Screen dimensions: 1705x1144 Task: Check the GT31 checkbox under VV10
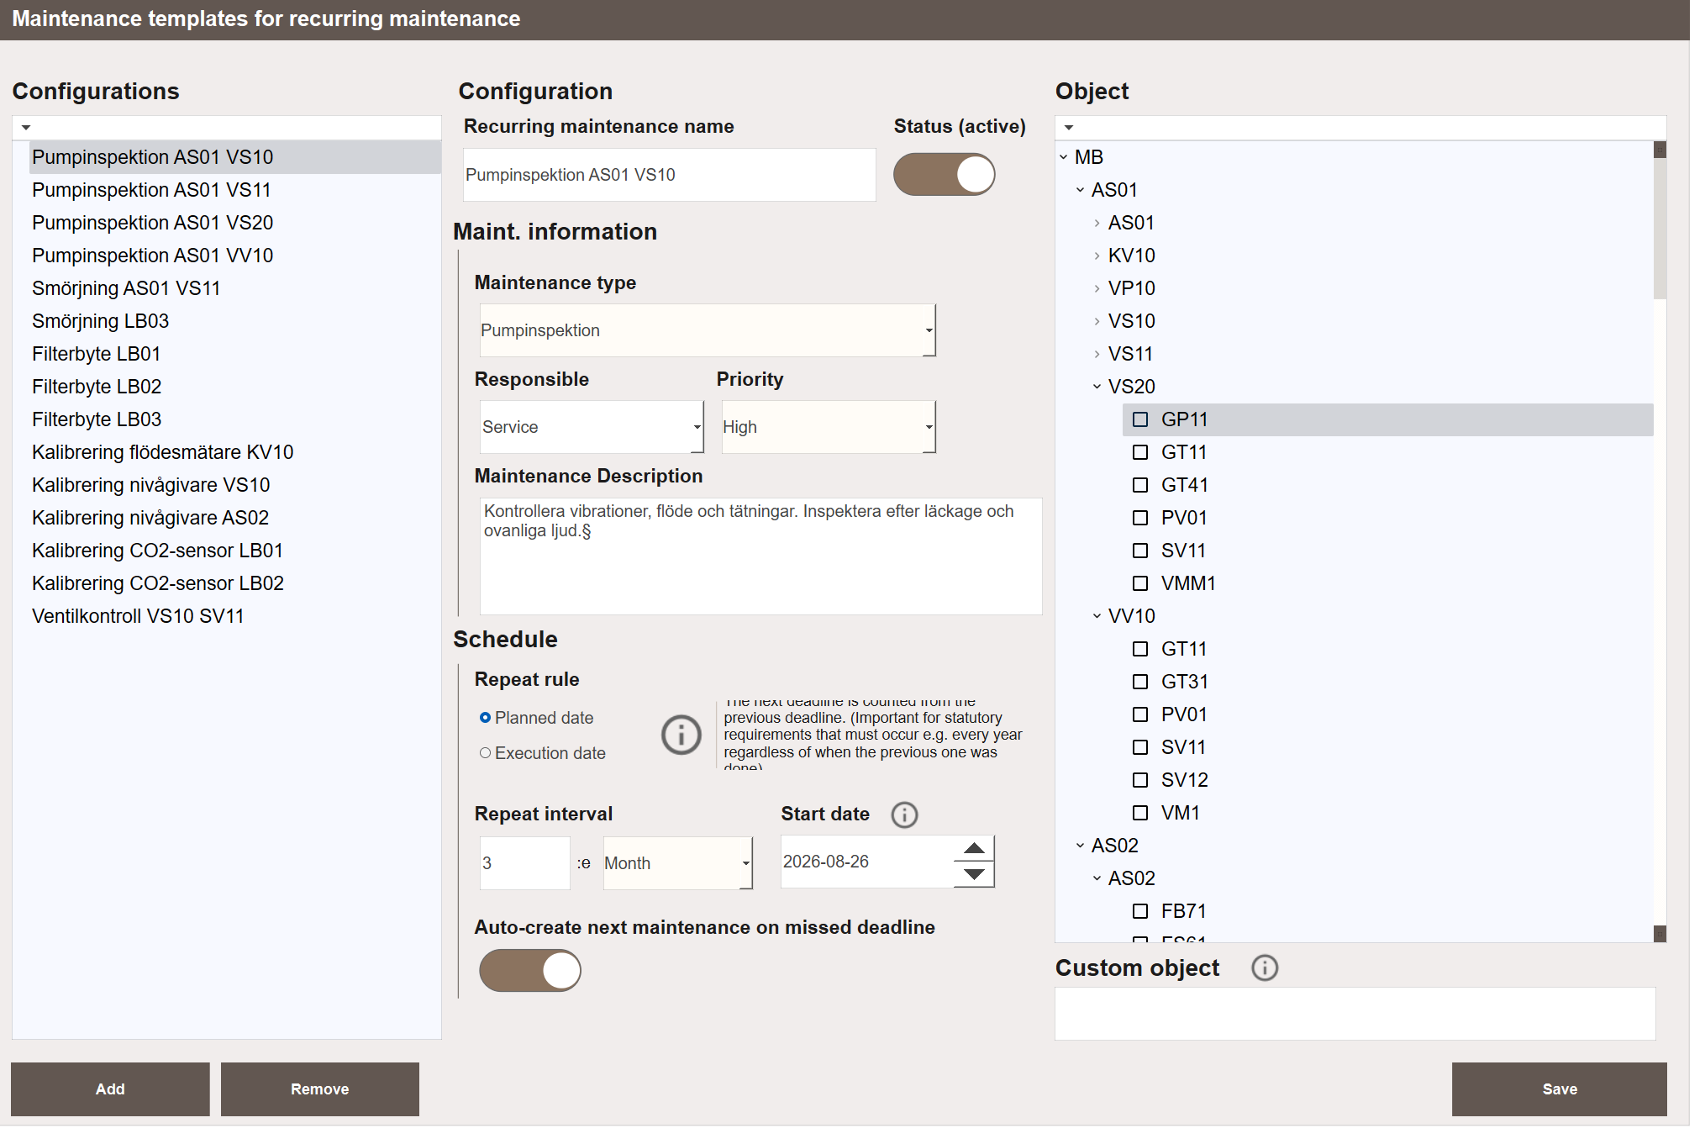(x=1140, y=682)
